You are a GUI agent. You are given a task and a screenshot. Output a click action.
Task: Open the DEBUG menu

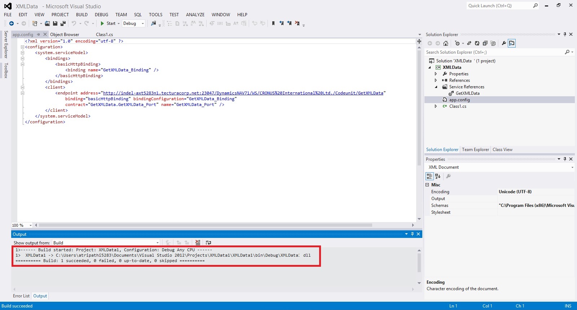click(x=101, y=15)
